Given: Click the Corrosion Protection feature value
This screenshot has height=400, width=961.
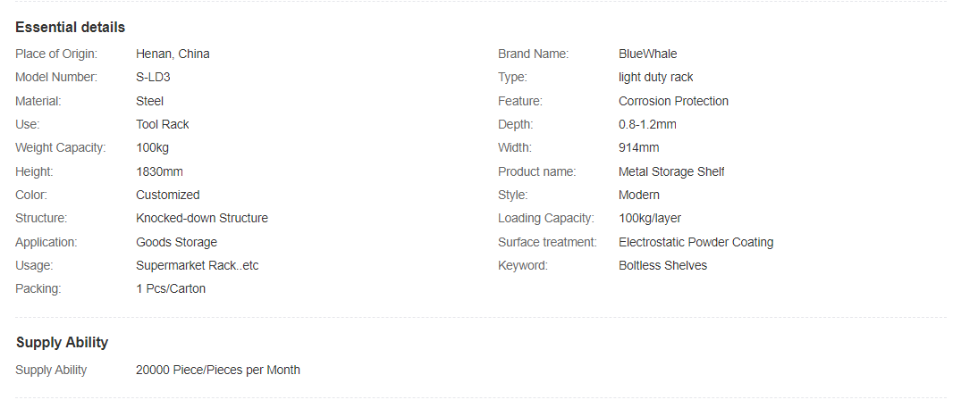Looking at the screenshot, I should 673,101.
